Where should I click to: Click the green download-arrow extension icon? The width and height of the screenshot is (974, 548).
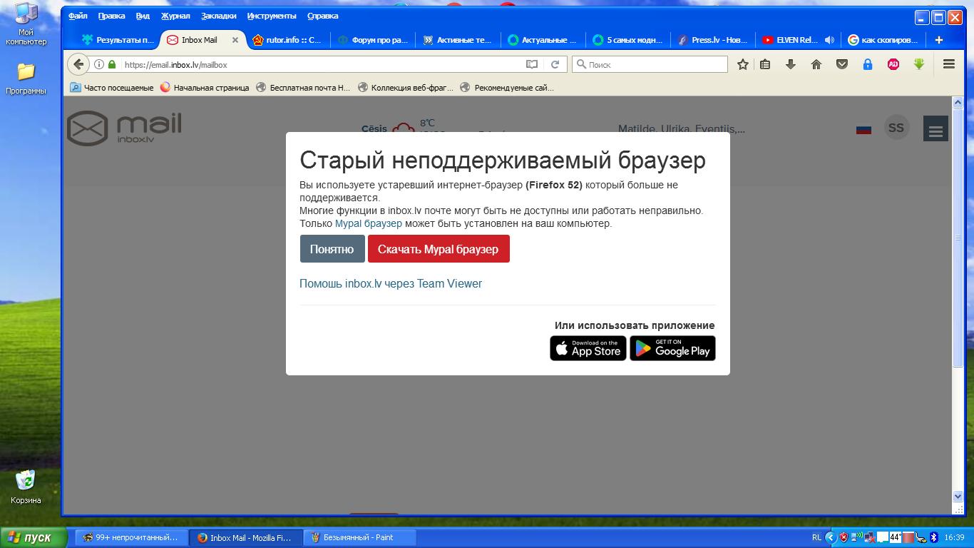[x=919, y=64]
